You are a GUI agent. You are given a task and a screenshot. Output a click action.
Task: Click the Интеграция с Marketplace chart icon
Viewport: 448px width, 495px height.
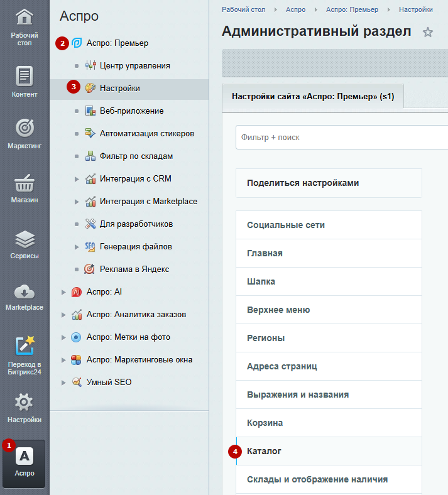[90, 201]
